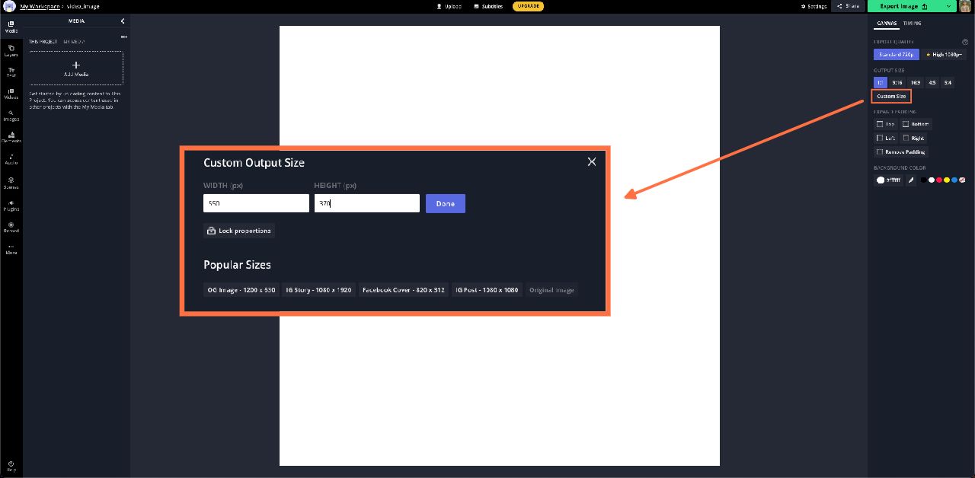975x478 pixels.
Task: Open the Plugins sidebar panel
Action: pos(11,205)
